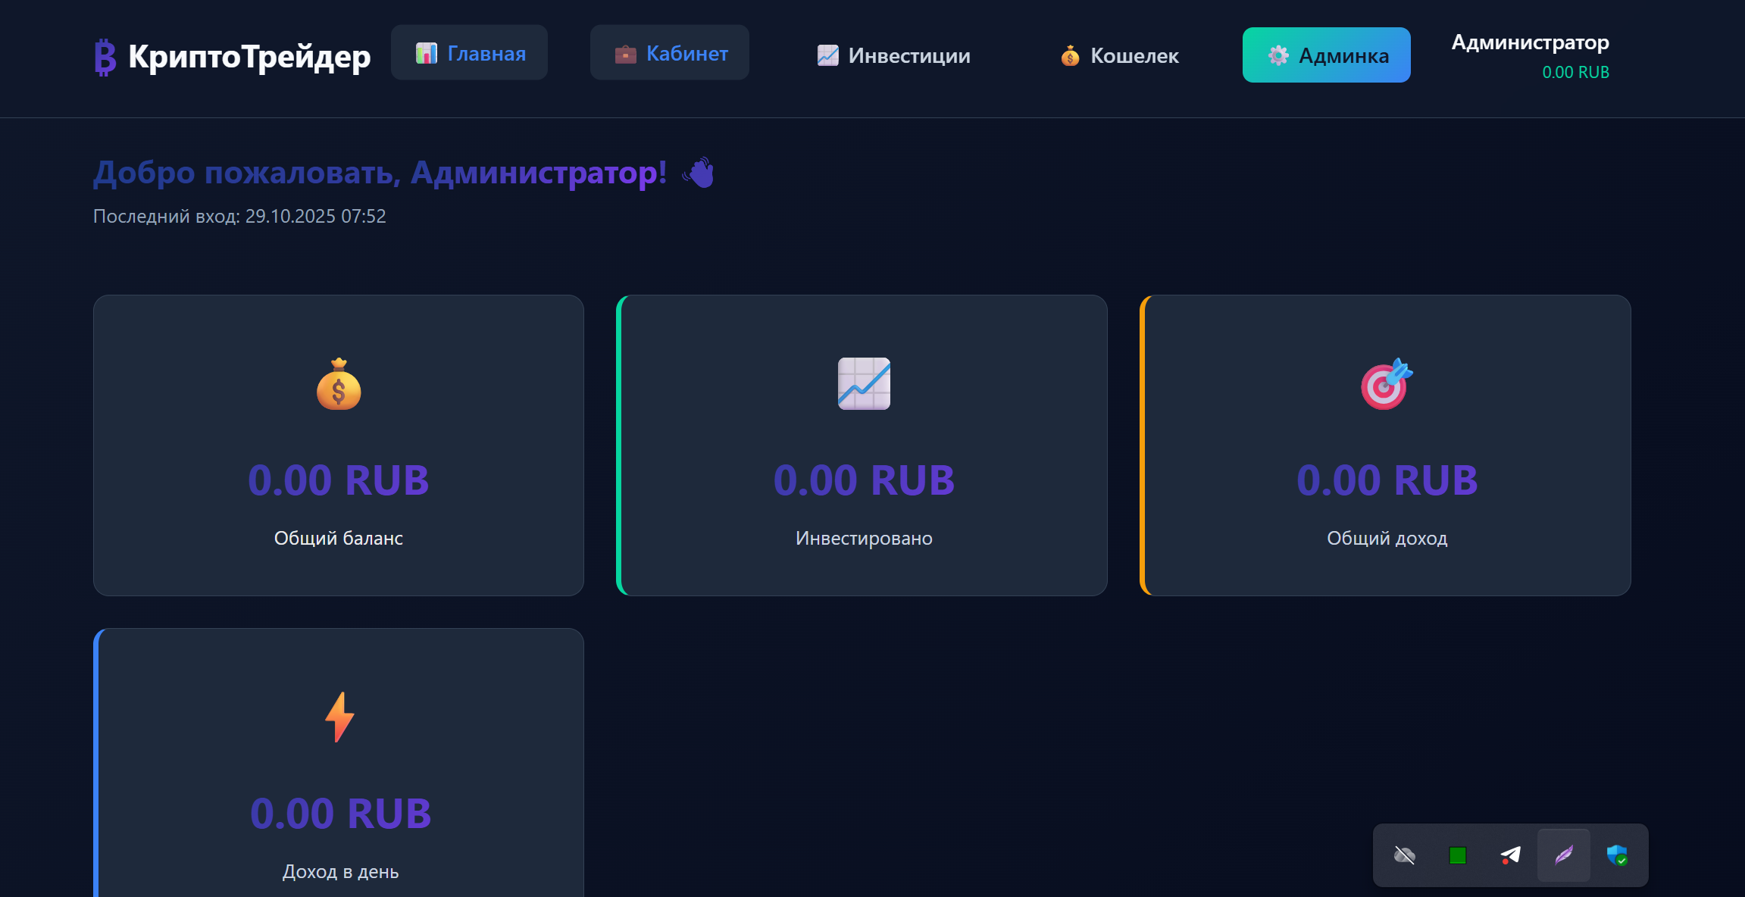Image resolution: width=1745 pixels, height=897 pixels.
Task: Open the Кабинет tab
Action: point(670,53)
